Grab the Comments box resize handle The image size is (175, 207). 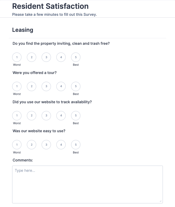[161, 201]
